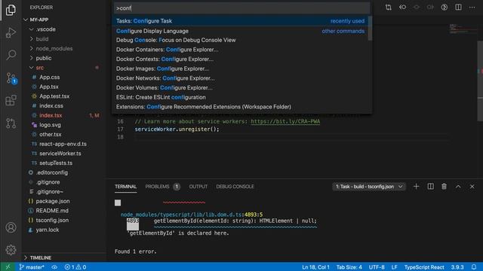Open errors and warnings status item

pos(75,267)
